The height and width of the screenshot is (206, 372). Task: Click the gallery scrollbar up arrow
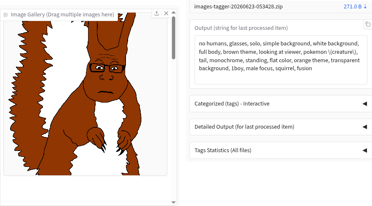[x=174, y=13]
